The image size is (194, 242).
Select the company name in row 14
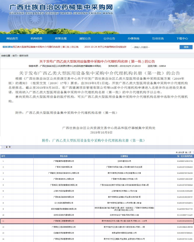click(64, 239)
